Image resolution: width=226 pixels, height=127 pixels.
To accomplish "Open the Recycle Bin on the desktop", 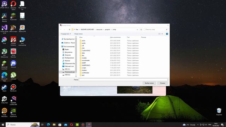I will [x=219, y=112].
